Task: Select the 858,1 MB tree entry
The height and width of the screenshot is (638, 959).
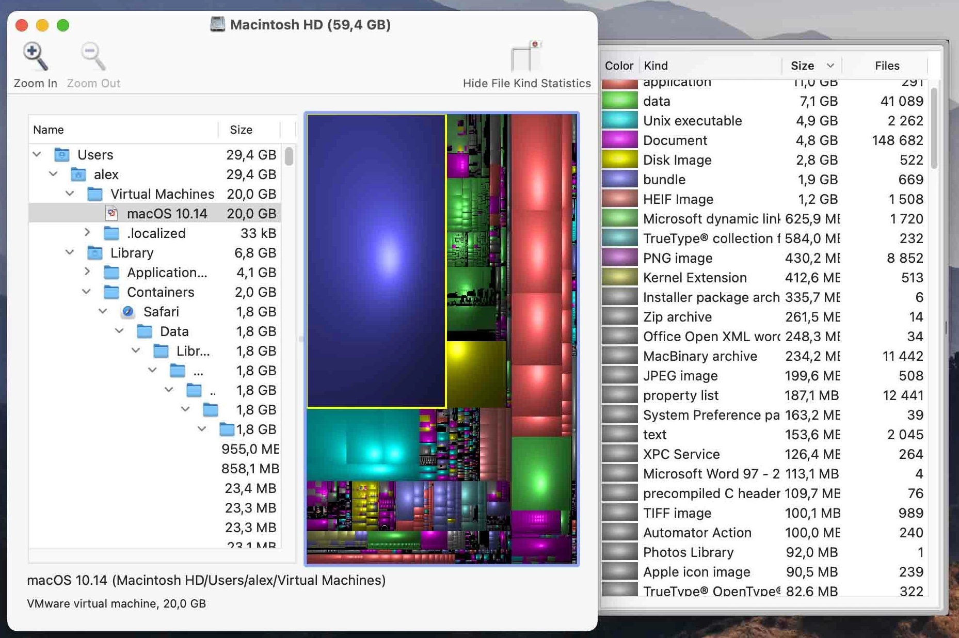Action: (155, 469)
